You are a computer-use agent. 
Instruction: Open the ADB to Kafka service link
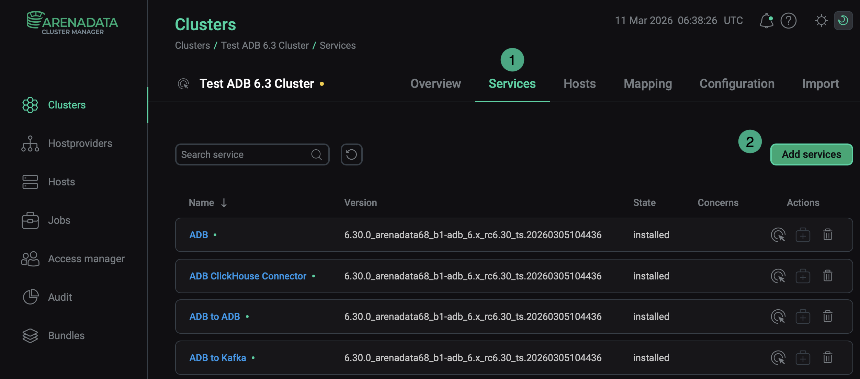pos(217,357)
